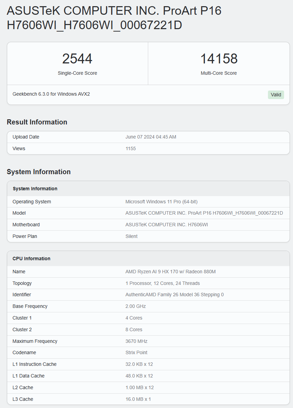Screen dimensions: 293x408
Task: Click the 'L1 Instruction Cache' row label
Action: click(x=34, y=364)
